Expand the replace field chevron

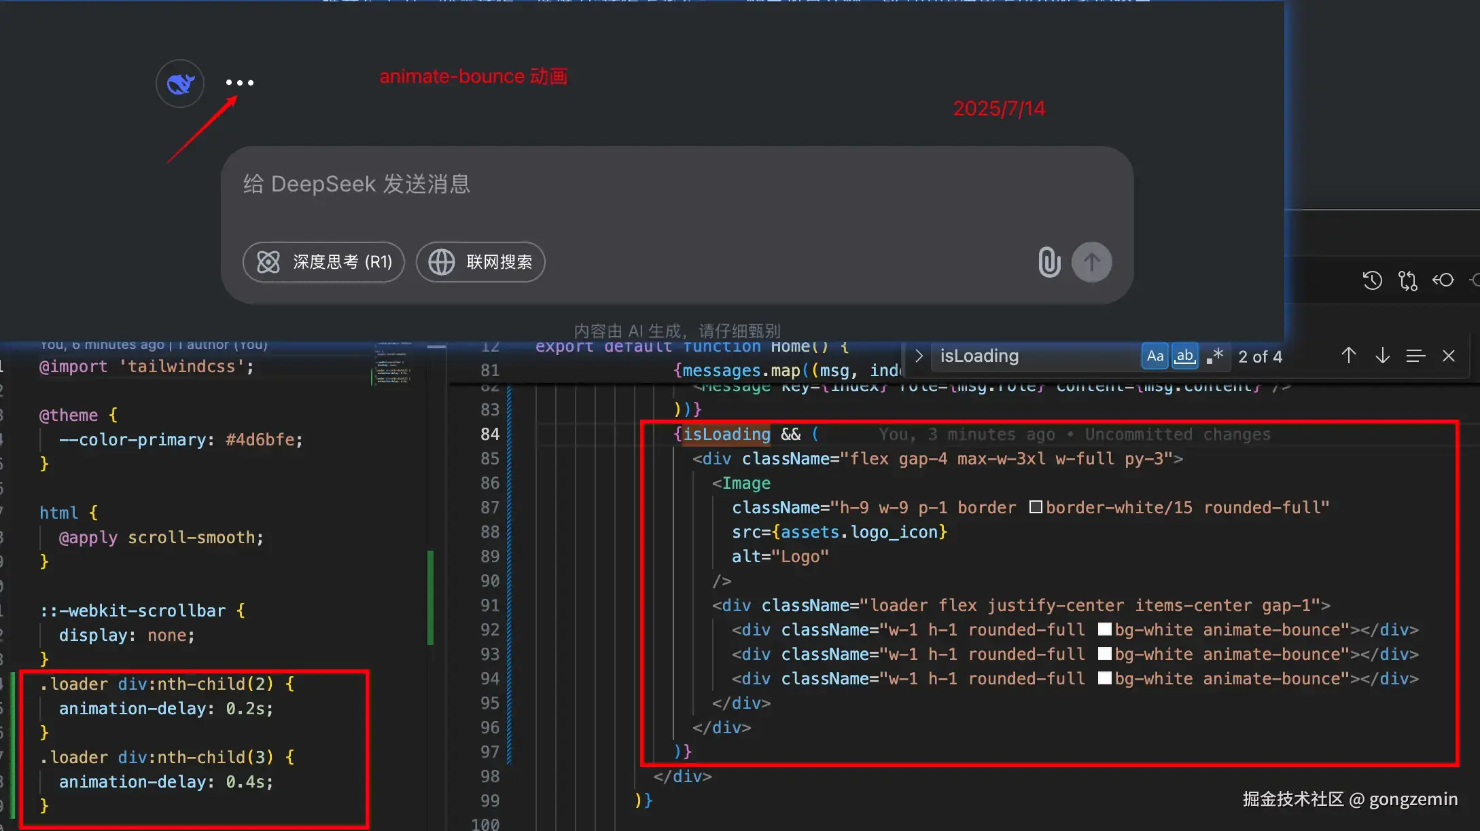[919, 356]
